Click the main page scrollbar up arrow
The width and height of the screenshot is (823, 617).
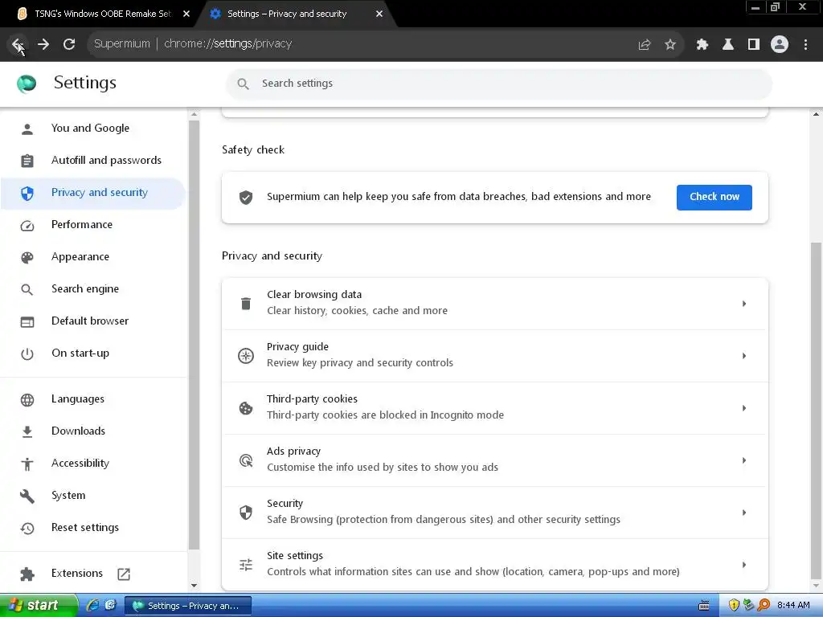point(817,114)
